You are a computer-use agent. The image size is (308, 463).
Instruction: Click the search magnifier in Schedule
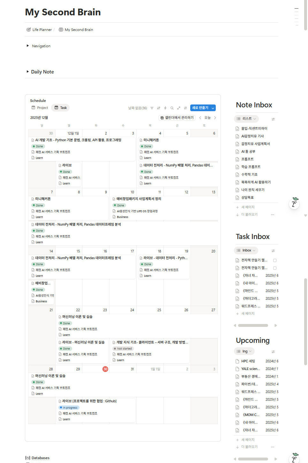coord(172,108)
